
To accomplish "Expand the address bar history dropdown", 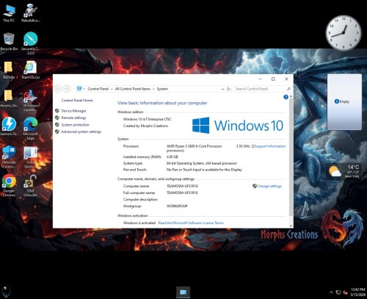I will click(222, 89).
